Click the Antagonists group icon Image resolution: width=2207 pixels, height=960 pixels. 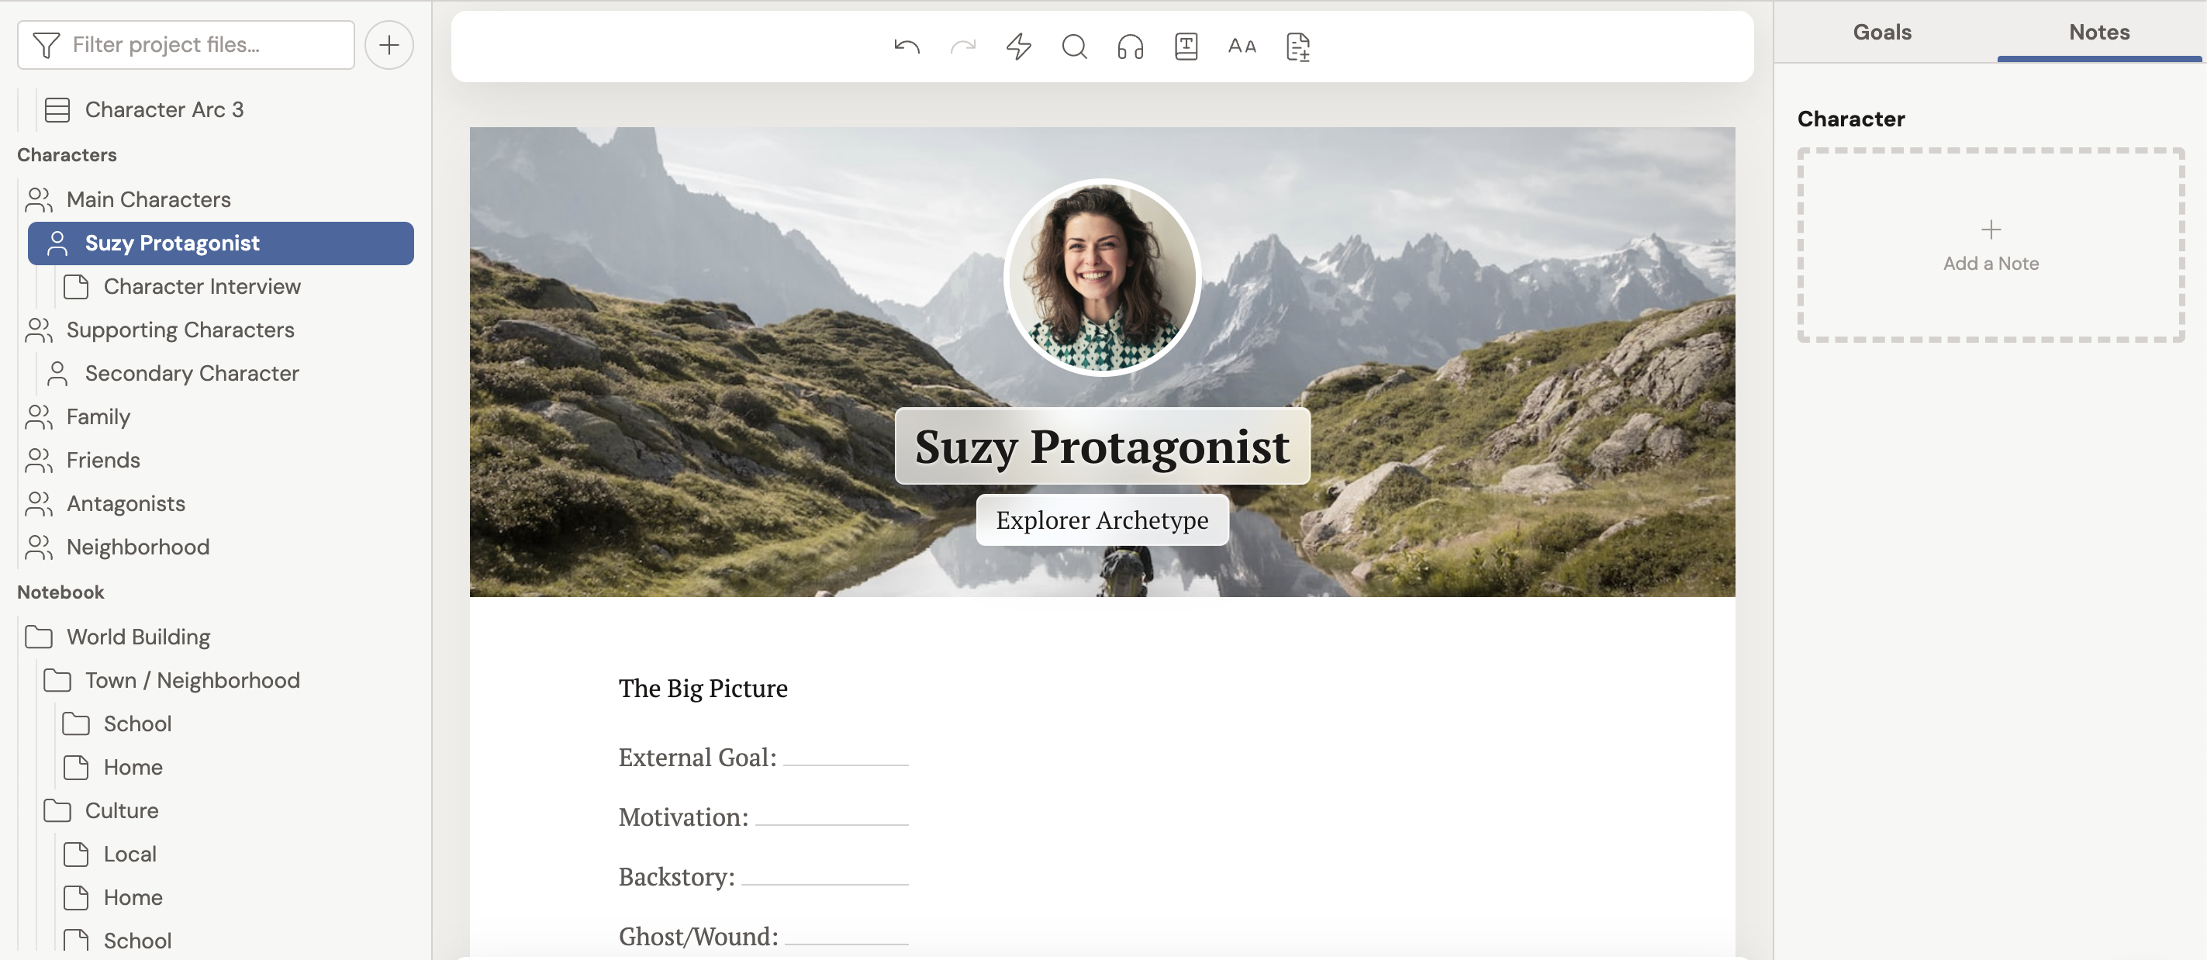point(39,503)
